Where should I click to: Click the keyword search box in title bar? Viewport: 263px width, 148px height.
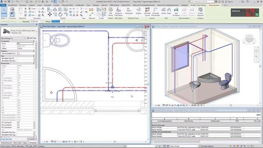tap(202, 2)
